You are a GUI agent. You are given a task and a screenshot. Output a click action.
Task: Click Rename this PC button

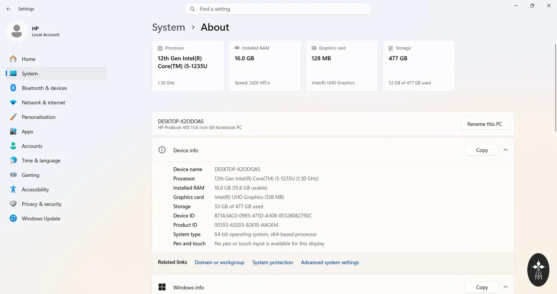point(485,124)
